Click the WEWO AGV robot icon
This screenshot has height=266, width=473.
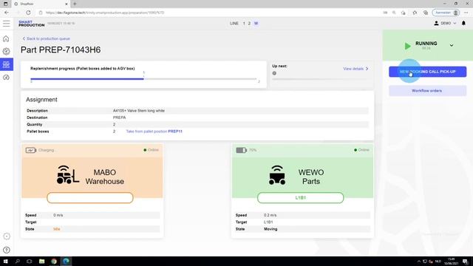pos(277,175)
